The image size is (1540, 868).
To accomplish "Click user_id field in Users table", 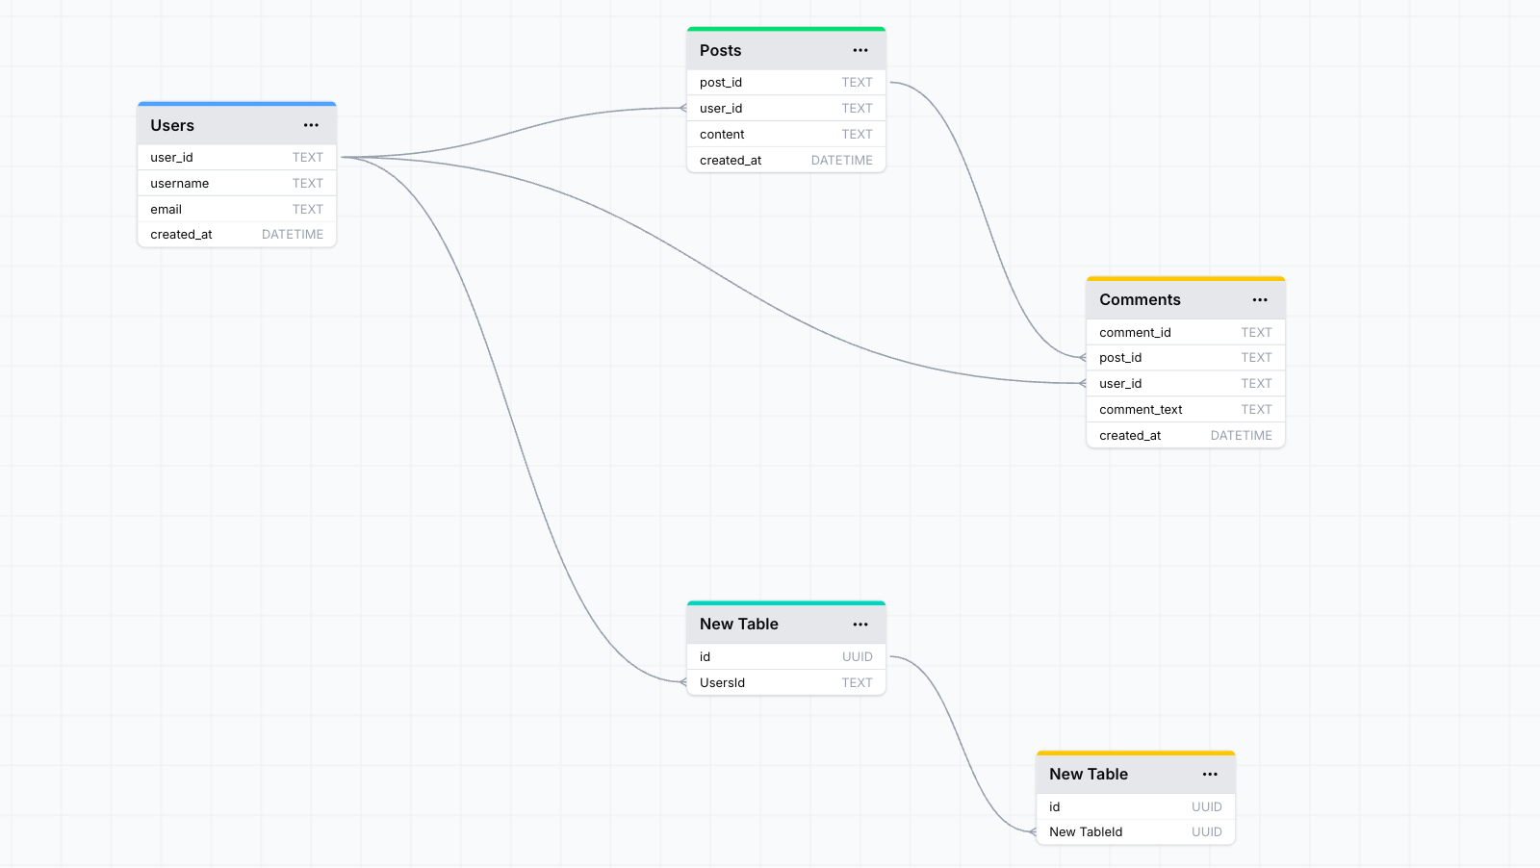I will click(x=237, y=157).
